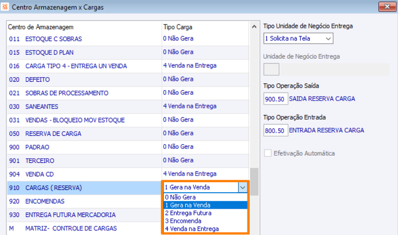Click '4 Venda na Entrega' cell for SANEANTES
398x235 pixels.
click(x=205, y=107)
